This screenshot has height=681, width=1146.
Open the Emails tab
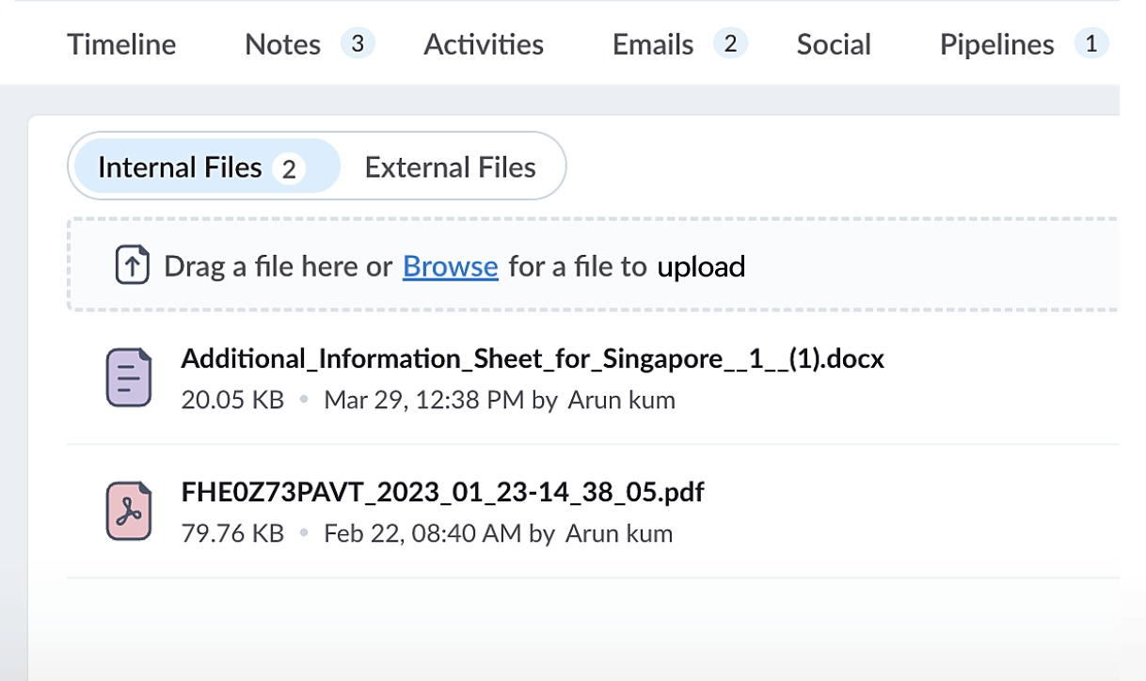coord(653,44)
